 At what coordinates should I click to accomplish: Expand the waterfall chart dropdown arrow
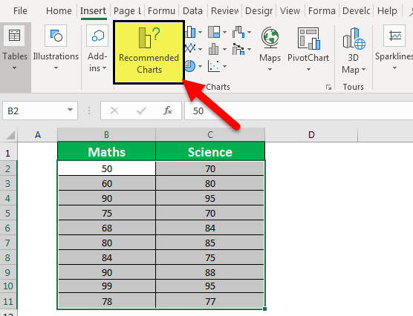pyautogui.click(x=249, y=33)
